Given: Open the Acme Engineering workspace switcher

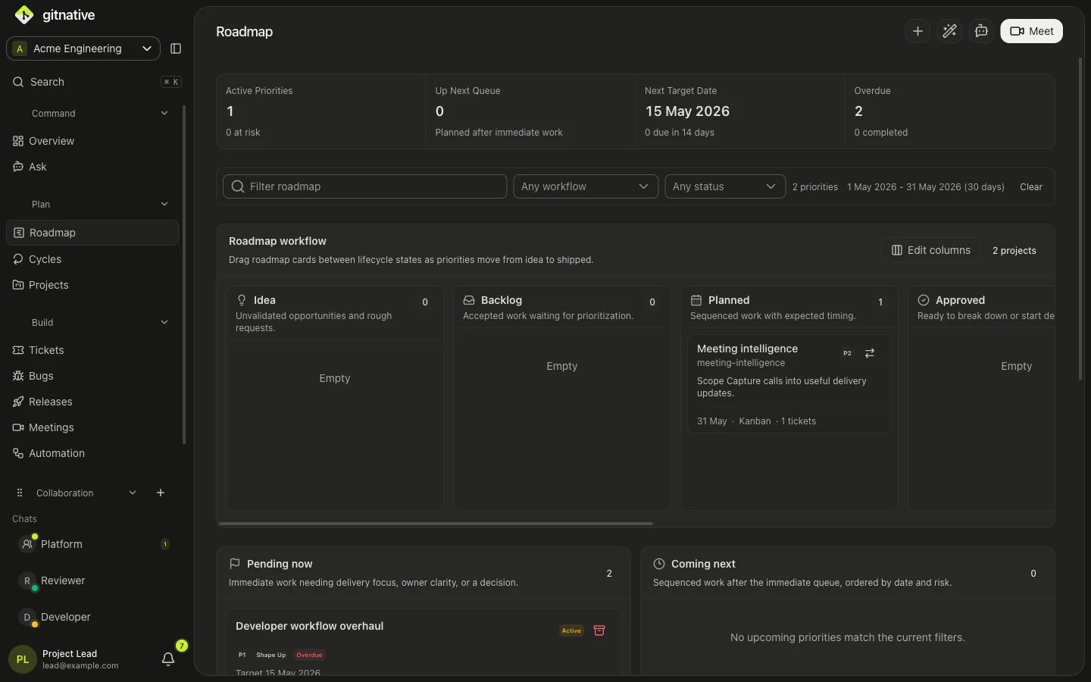Looking at the screenshot, I should (83, 48).
